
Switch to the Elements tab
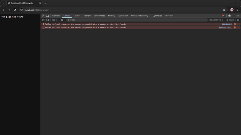pyautogui.click(x=56, y=16)
